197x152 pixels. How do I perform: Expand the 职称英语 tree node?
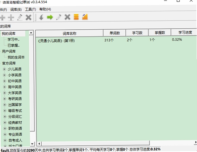pos(5,129)
